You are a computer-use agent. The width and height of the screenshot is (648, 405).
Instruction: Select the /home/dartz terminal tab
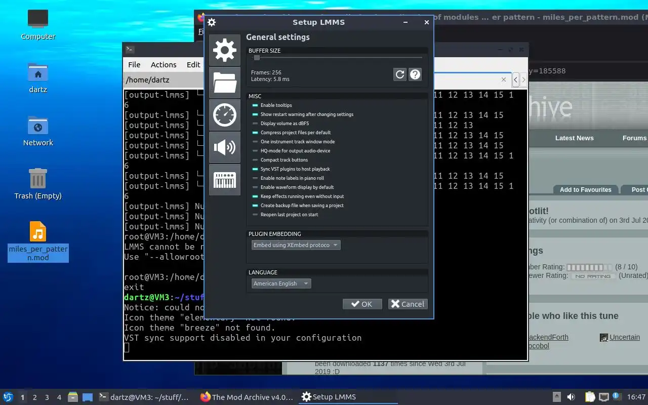point(164,80)
